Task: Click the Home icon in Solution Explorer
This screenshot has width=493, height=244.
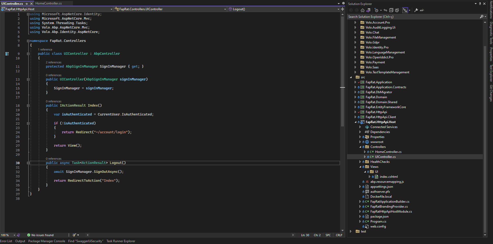Action: [x=363, y=10]
